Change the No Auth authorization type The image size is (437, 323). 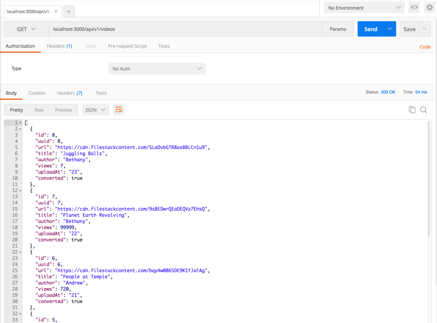tap(157, 68)
